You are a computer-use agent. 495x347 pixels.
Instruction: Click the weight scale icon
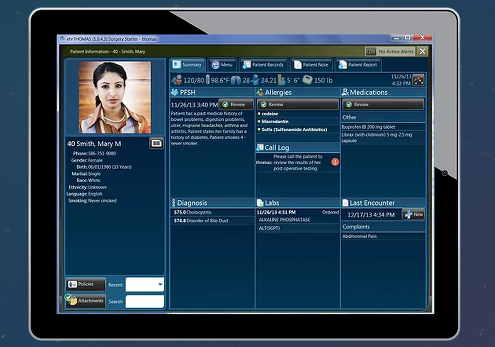[307, 80]
